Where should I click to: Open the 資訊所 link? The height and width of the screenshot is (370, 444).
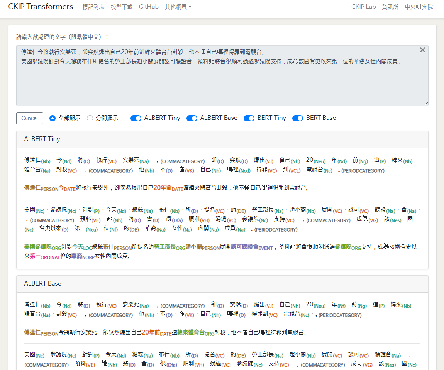[x=390, y=7]
